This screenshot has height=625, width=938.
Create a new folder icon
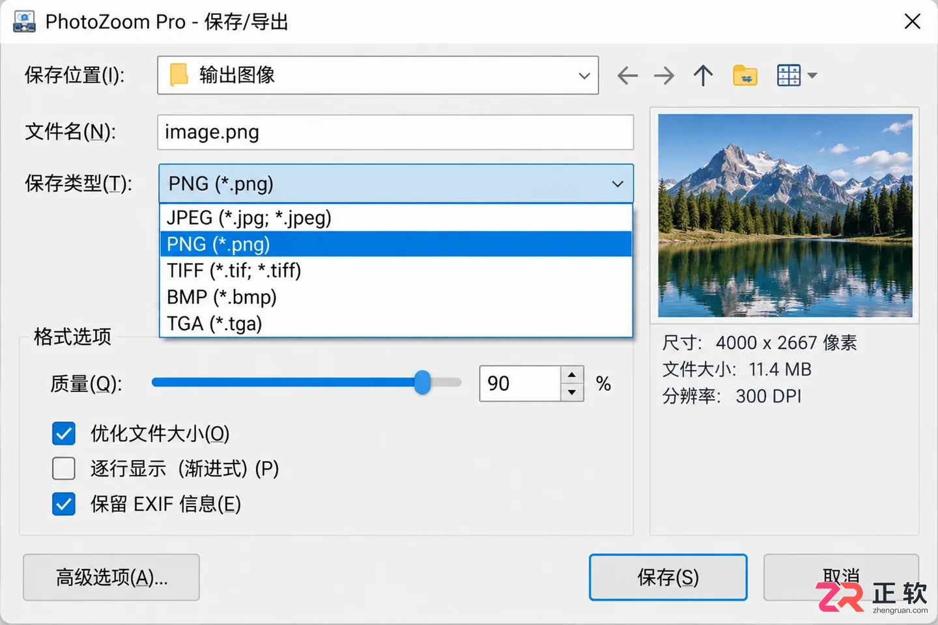[745, 76]
